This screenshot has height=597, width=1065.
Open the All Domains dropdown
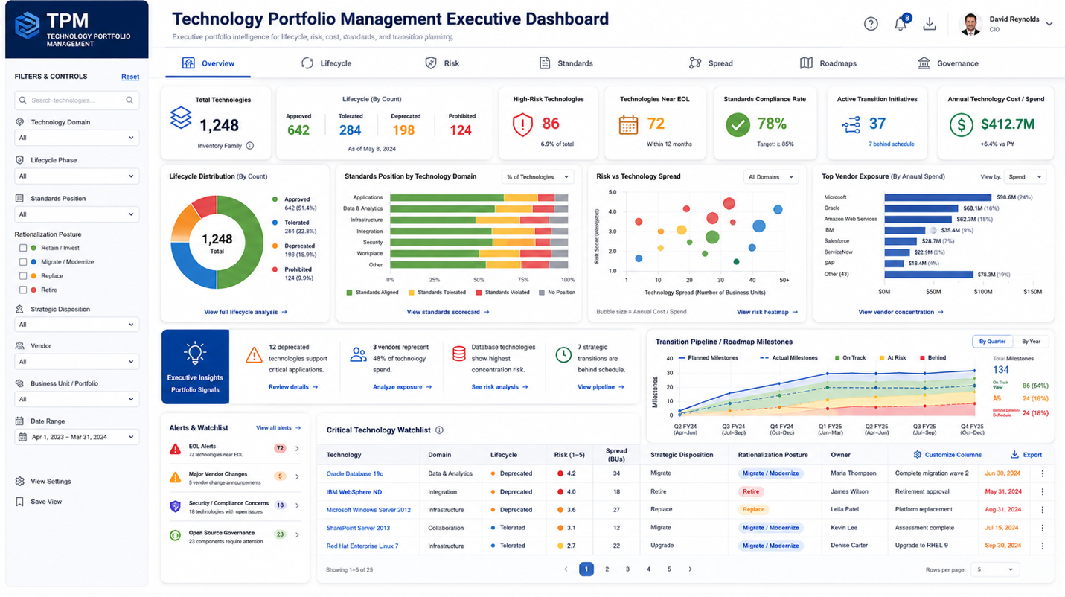pos(771,177)
